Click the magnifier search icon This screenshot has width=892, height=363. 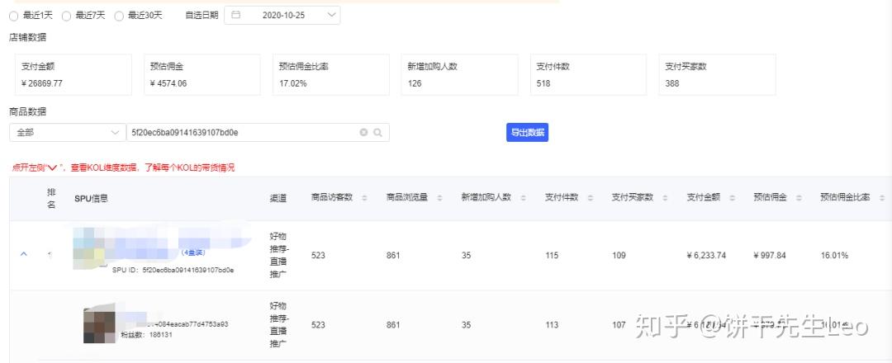coord(377,132)
